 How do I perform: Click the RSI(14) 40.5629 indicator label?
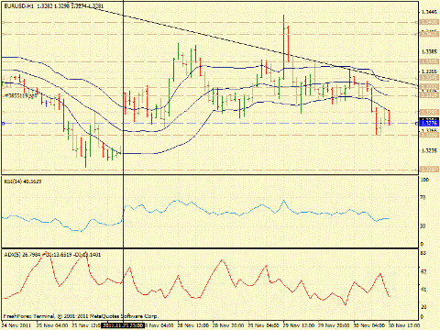(x=23, y=181)
